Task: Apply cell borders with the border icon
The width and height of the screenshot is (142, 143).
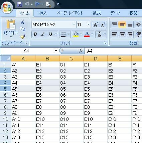Action: (63, 34)
